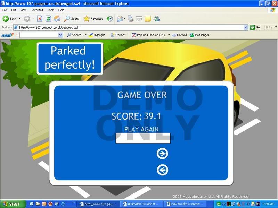The image size is (278, 208).
Task: Go to the Home page
Action: pyautogui.click(x=57, y=19)
